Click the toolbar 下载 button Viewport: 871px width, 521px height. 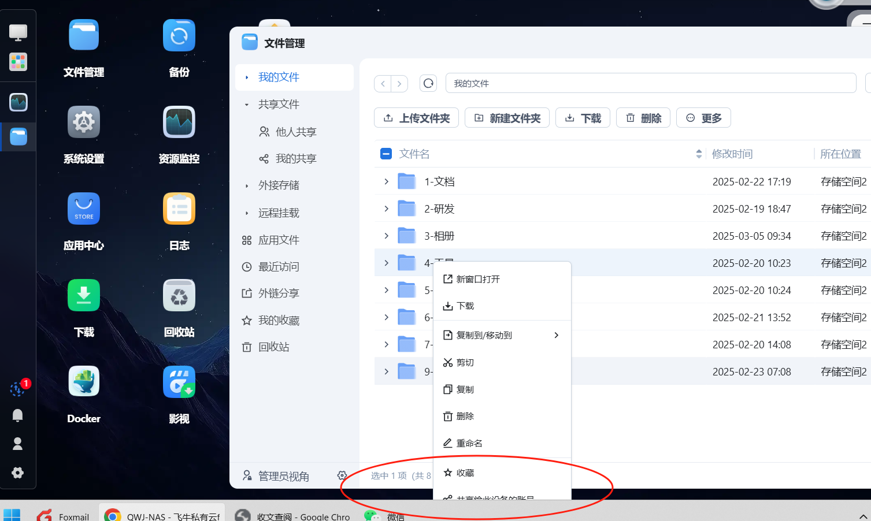(583, 118)
